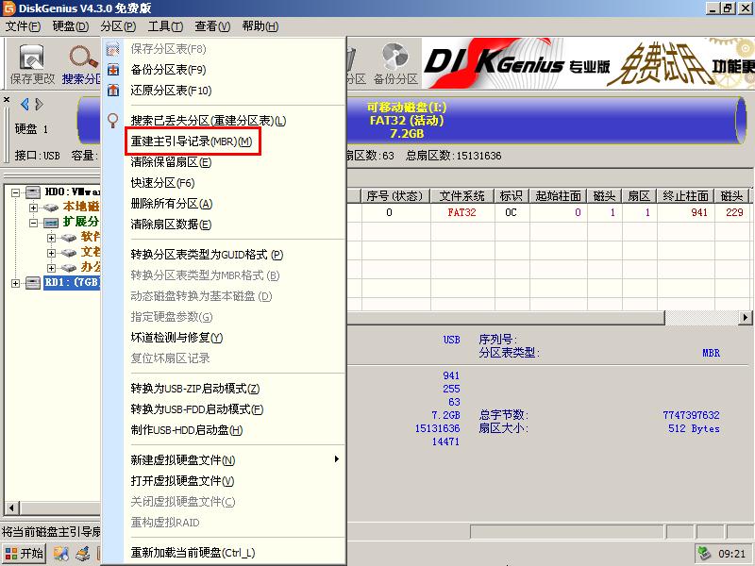The image size is (755, 566).
Task: Close the open 分区(P) menu from menu bar
Action: [x=119, y=26]
